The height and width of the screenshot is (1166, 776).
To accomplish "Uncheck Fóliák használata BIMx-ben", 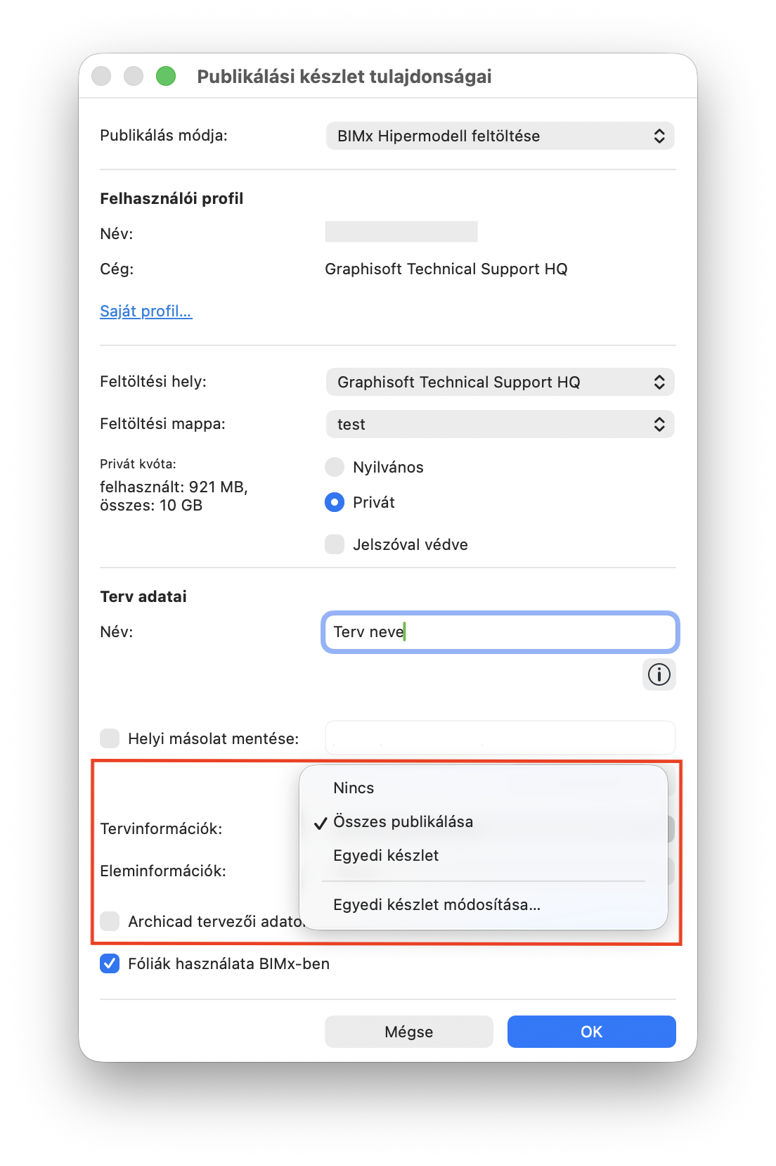I will coord(110,963).
